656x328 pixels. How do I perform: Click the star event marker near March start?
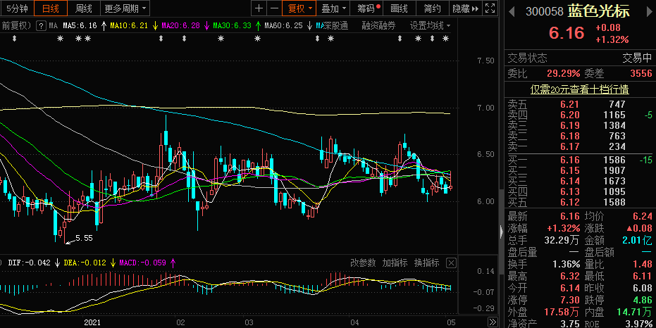257,39
